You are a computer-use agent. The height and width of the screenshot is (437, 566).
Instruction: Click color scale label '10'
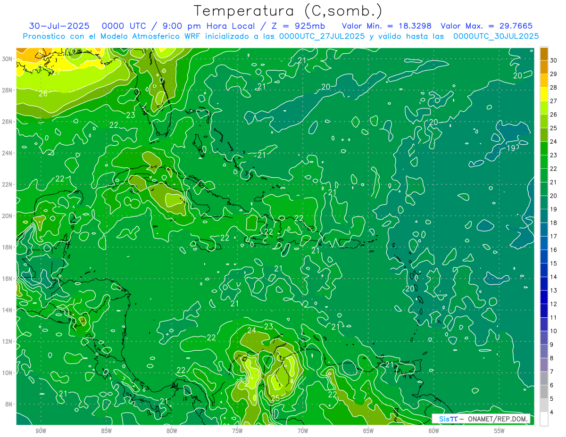click(x=554, y=331)
